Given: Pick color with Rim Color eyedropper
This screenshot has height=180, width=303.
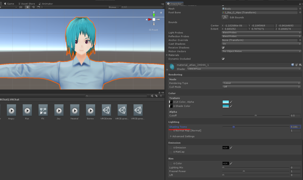Looking at the screenshot, I should [231, 163].
